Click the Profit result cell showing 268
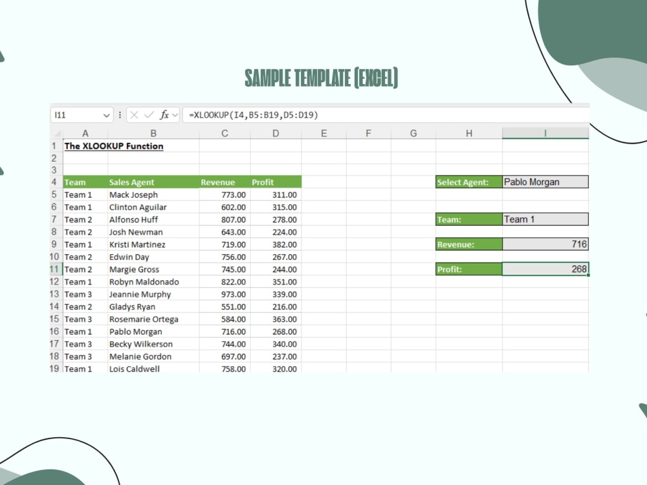Viewport: 647px width, 485px height. 545,269
